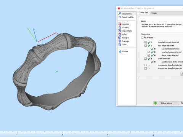
Task: Click the Diagnostics magnifier icon
Action: coord(120,14)
